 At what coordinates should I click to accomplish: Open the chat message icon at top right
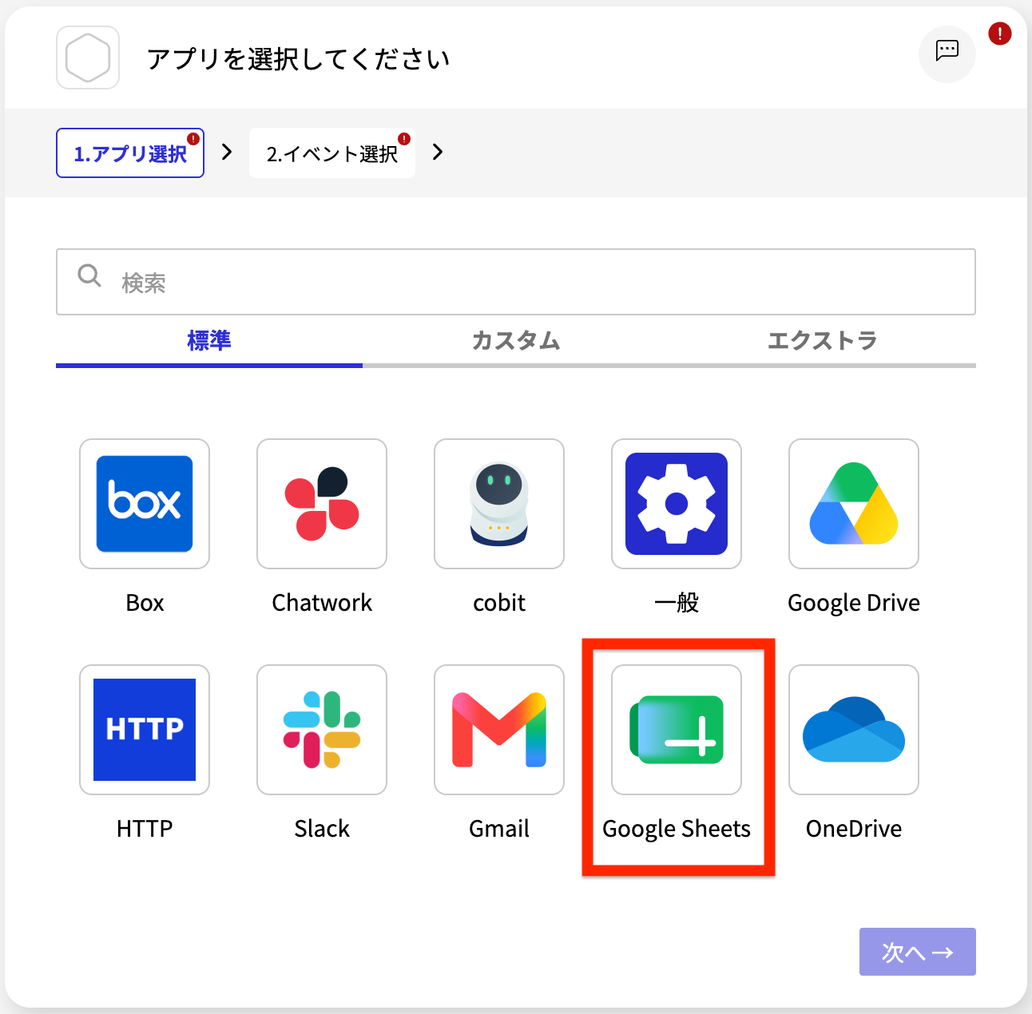(x=947, y=54)
